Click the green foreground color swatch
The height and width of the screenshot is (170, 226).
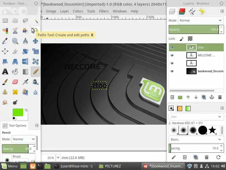coord(18,112)
